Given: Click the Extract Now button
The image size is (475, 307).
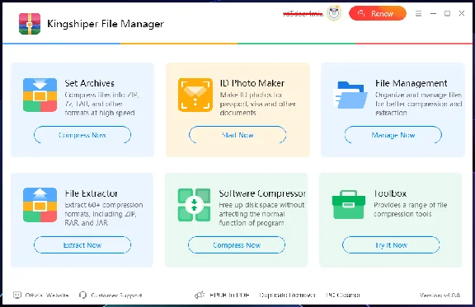Looking at the screenshot, I should [82, 245].
